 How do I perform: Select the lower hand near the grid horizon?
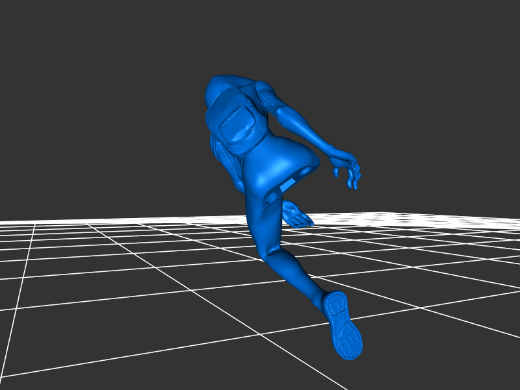point(296,215)
